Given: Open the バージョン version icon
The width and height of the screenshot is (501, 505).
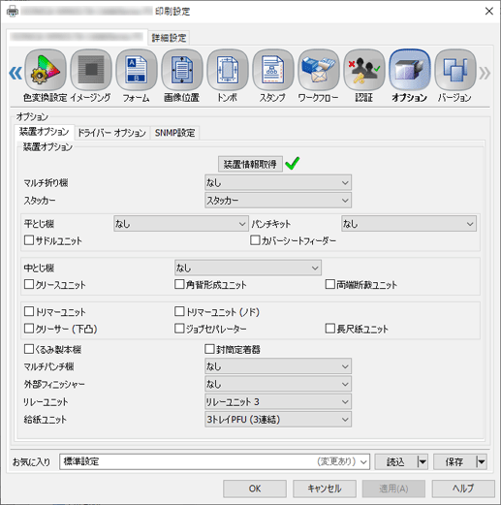Looking at the screenshot, I should (455, 70).
